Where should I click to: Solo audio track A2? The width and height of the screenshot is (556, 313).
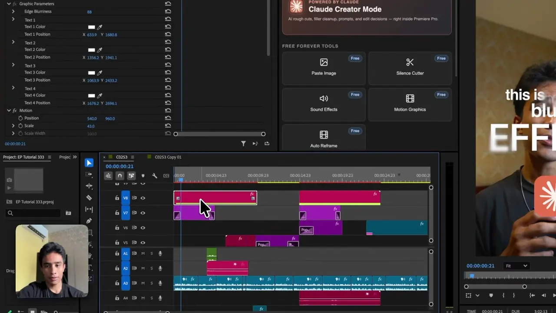[152, 268]
